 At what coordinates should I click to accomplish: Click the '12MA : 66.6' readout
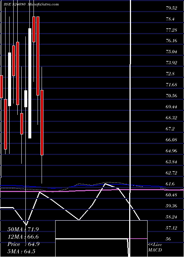pyautogui.click(x=23, y=237)
